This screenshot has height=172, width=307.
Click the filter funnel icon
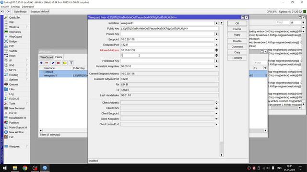(71, 63)
